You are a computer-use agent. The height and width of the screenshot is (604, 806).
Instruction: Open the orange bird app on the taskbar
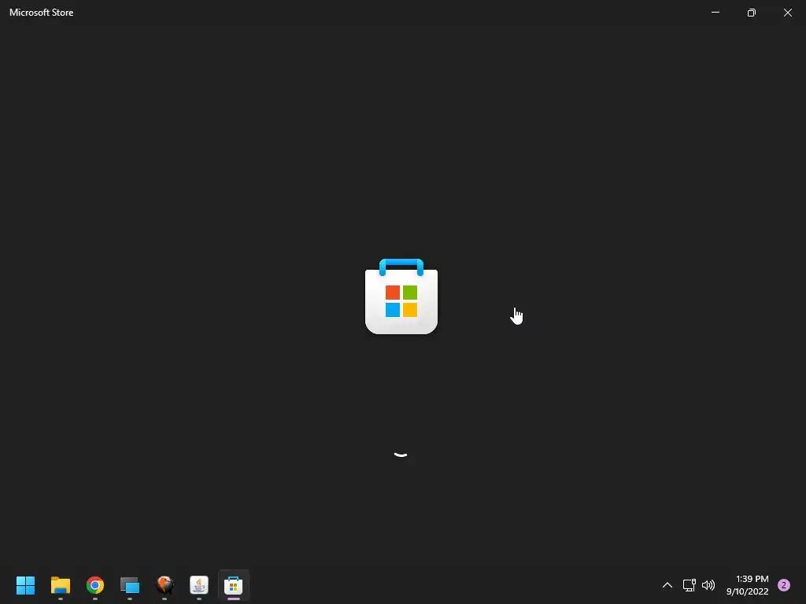pos(165,585)
